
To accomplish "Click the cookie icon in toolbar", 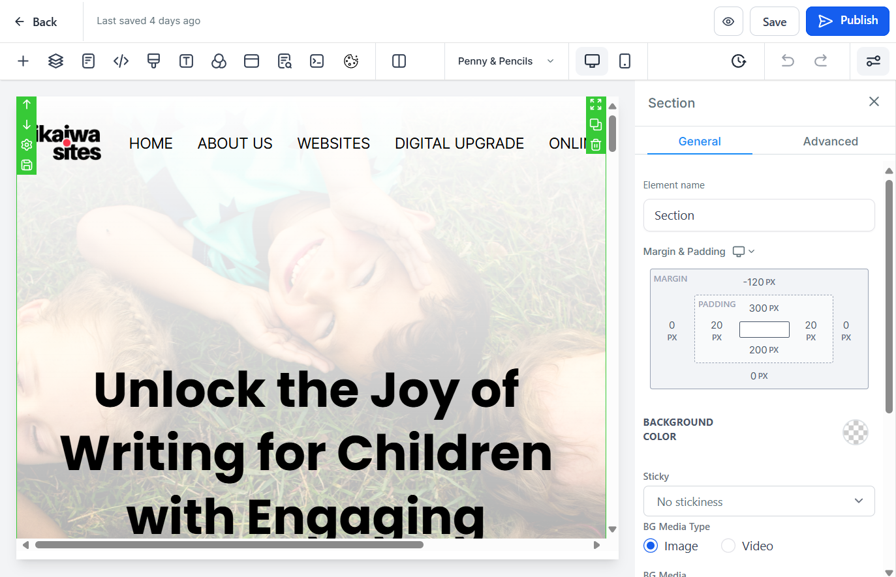I will [351, 61].
